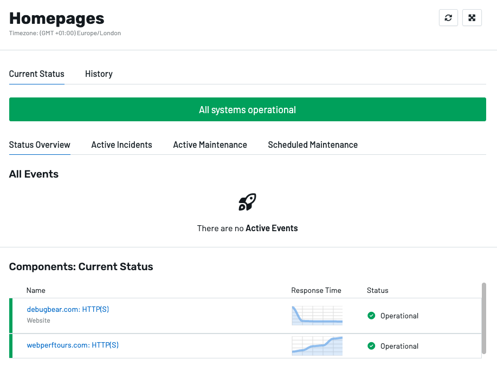Switch to Active Maintenance tab
The height and width of the screenshot is (366, 497).
(210, 145)
